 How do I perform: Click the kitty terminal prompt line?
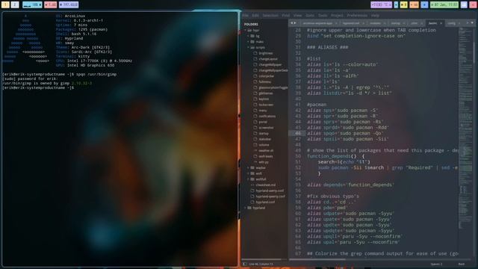38,88
